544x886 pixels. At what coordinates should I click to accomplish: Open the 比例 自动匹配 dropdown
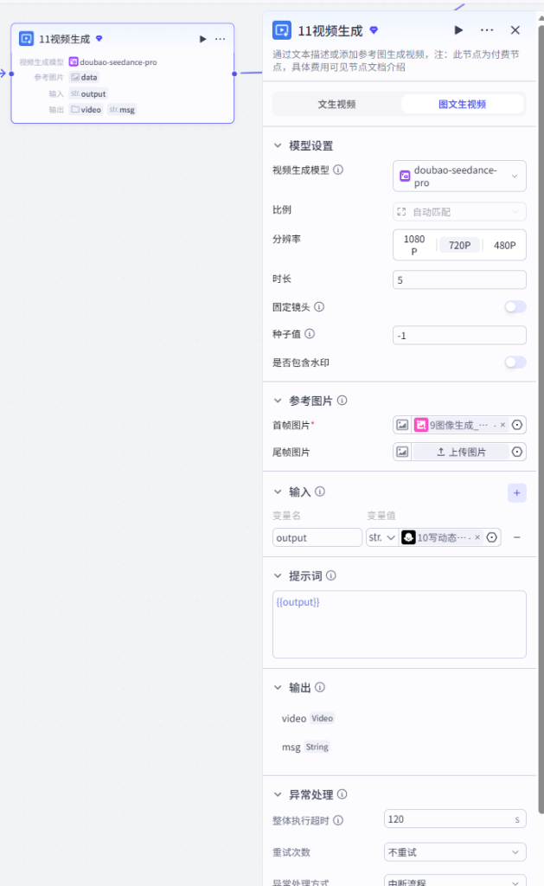pyautogui.click(x=459, y=212)
